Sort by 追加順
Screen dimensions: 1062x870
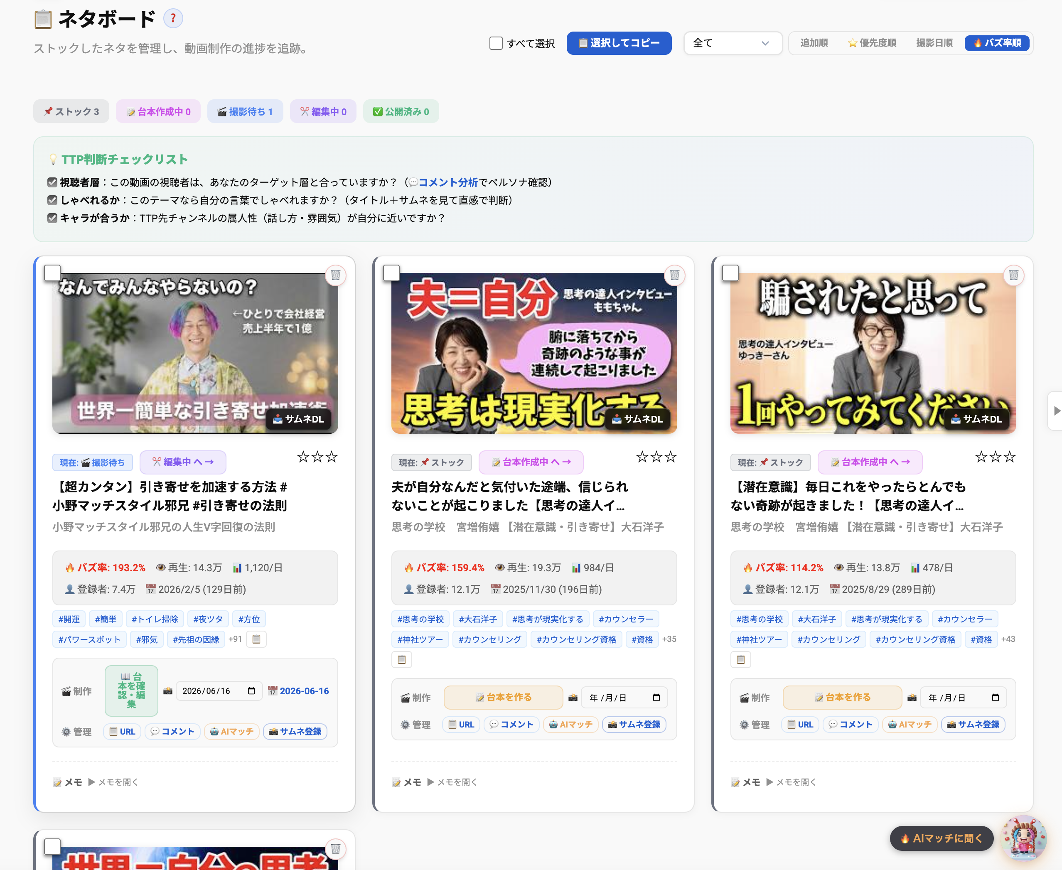click(x=814, y=43)
